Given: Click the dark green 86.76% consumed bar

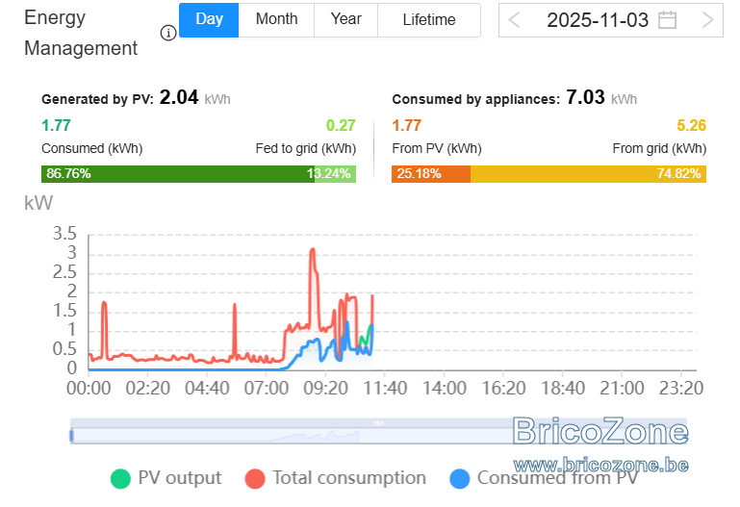Looking at the screenshot, I should pos(178,173).
